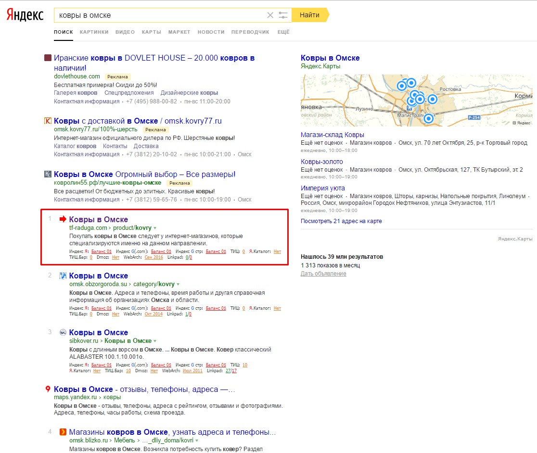537x453 pixels.
Task: Click the map marker right of the cluster
Action: tap(433, 99)
